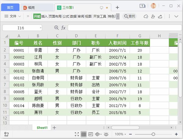The image size is (183, 139).
Task: Add a new sheet with plus button
Action: [54, 128]
